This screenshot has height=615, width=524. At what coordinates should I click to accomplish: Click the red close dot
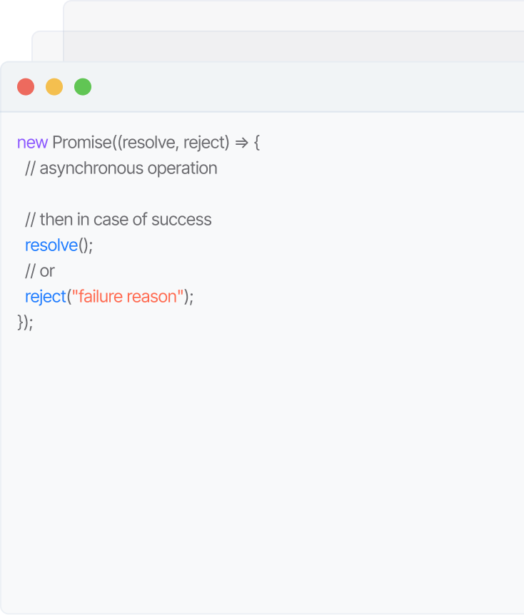pyautogui.click(x=26, y=87)
